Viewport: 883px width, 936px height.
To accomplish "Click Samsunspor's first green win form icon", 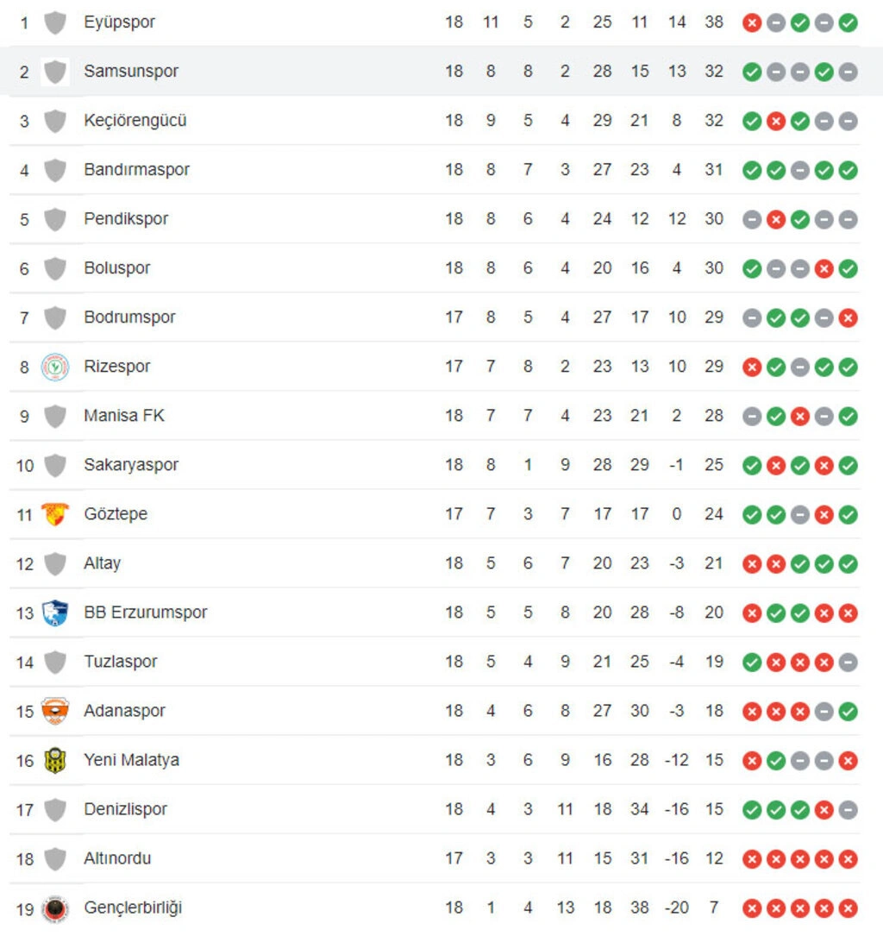I will [x=752, y=72].
